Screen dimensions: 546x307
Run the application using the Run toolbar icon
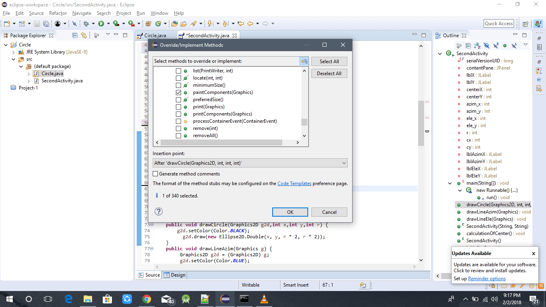point(101,23)
